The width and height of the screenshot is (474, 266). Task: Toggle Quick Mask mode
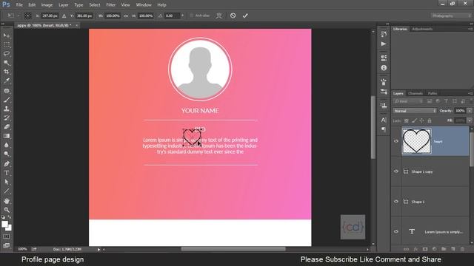7,236
